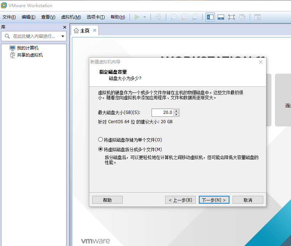Image resolution: width=291 pixels, height=246 pixels.
Task: Toggle the thumbnail bar view
Action: pyautogui.click(x=221, y=17)
